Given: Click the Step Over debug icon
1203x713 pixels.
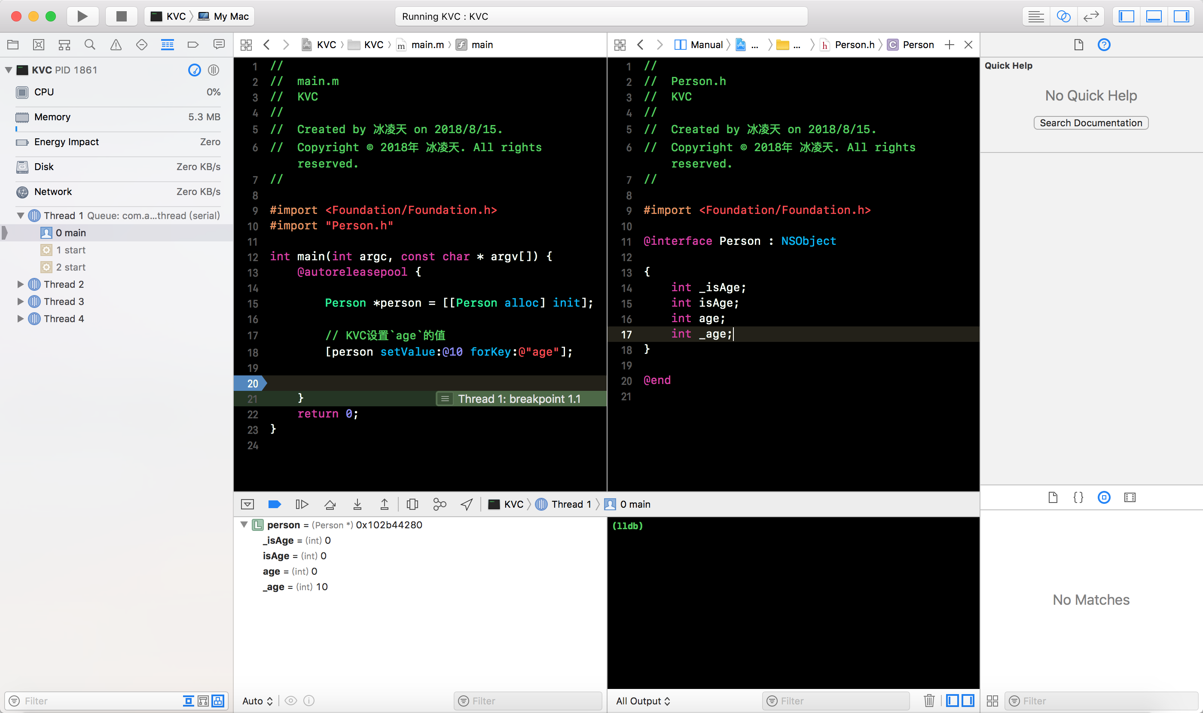Looking at the screenshot, I should (x=330, y=504).
